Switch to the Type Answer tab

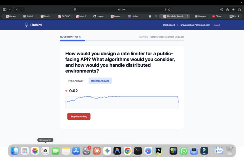tap(76, 81)
